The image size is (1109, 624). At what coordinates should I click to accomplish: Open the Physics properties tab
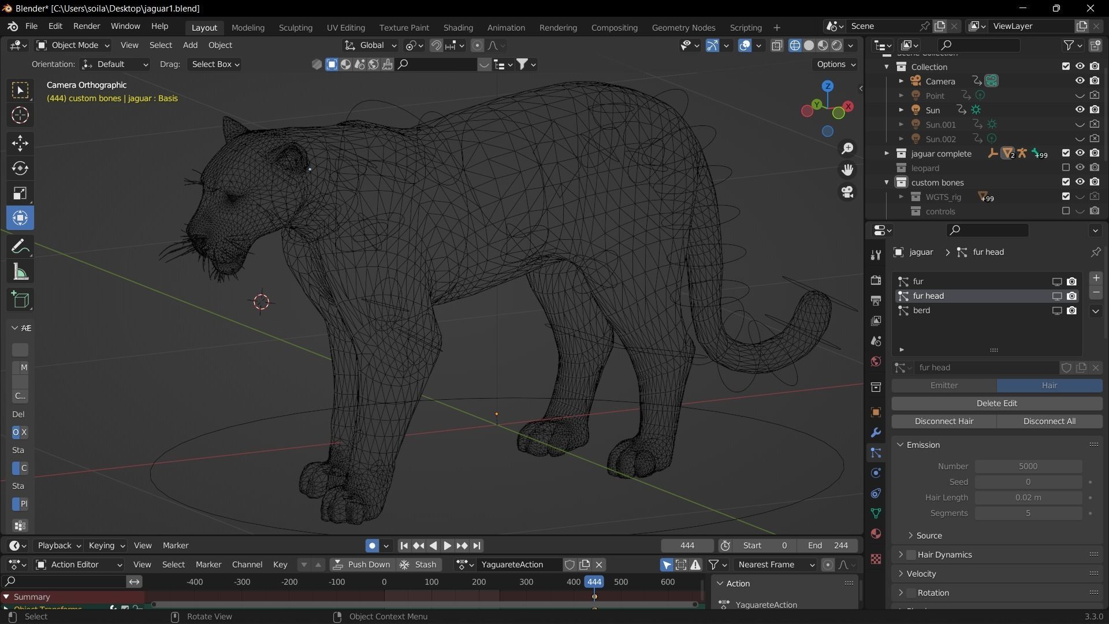[x=876, y=473]
